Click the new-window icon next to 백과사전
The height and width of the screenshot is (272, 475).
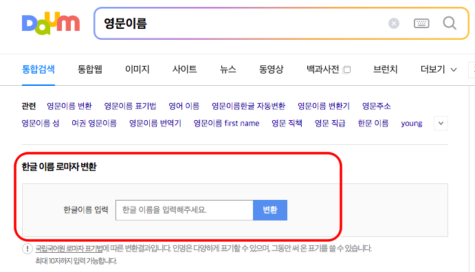click(x=346, y=70)
